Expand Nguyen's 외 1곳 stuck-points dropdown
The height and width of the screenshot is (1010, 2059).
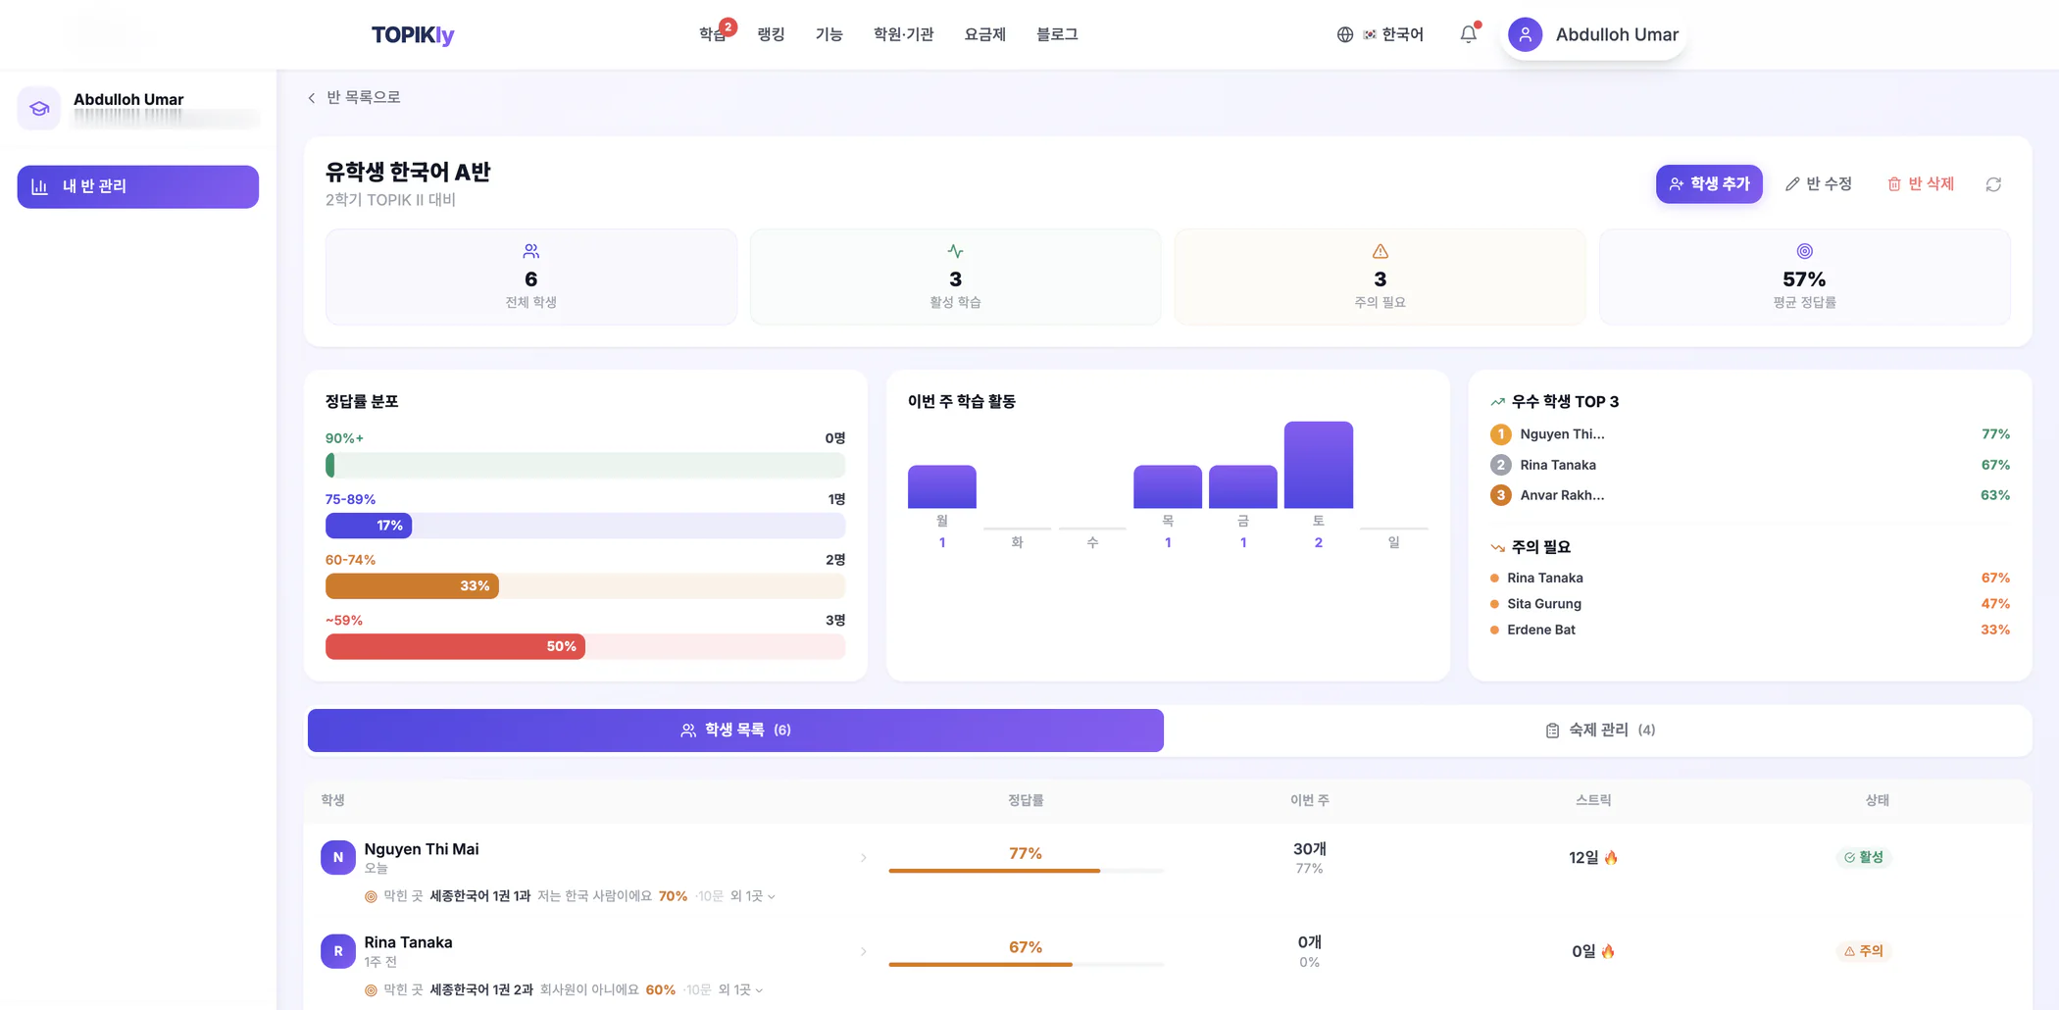[752, 896]
